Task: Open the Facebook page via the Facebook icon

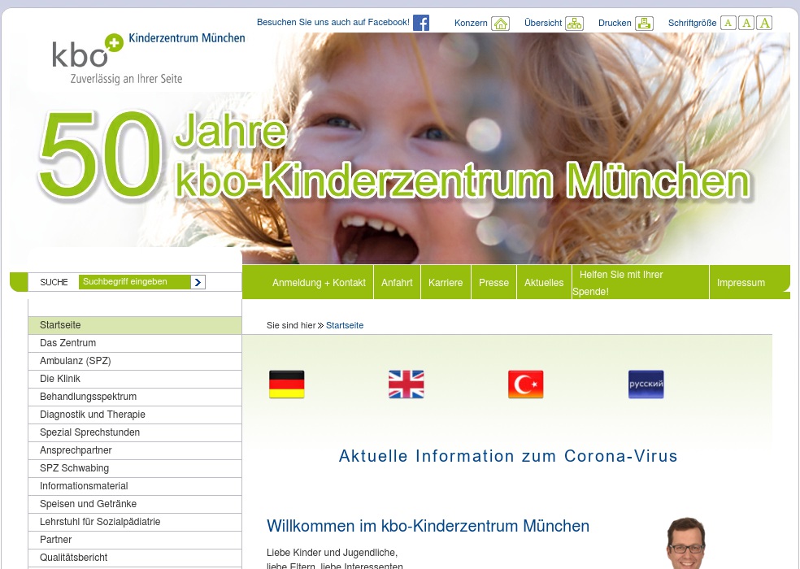Action: (x=420, y=22)
